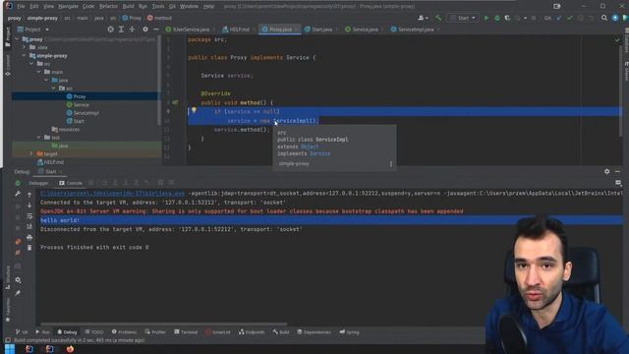The image size is (629, 354).
Task: Click the java.exe path link in console
Action: [x=113, y=194]
